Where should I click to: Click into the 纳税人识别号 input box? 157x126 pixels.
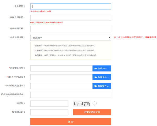(71, 18)
